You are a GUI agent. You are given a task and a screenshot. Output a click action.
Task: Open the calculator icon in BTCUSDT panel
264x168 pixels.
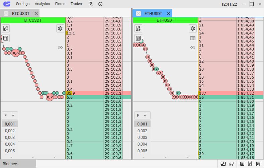coord(6,38)
